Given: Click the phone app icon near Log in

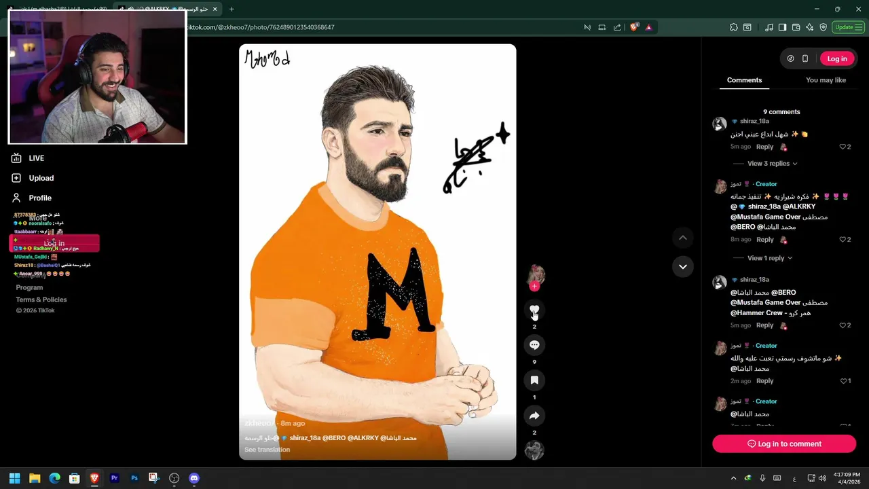Looking at the screenshot, I should 805,58.
